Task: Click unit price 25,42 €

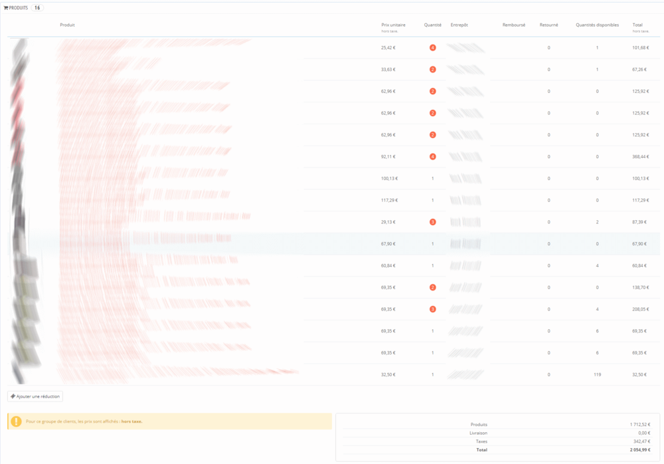Action: point(388,47)
